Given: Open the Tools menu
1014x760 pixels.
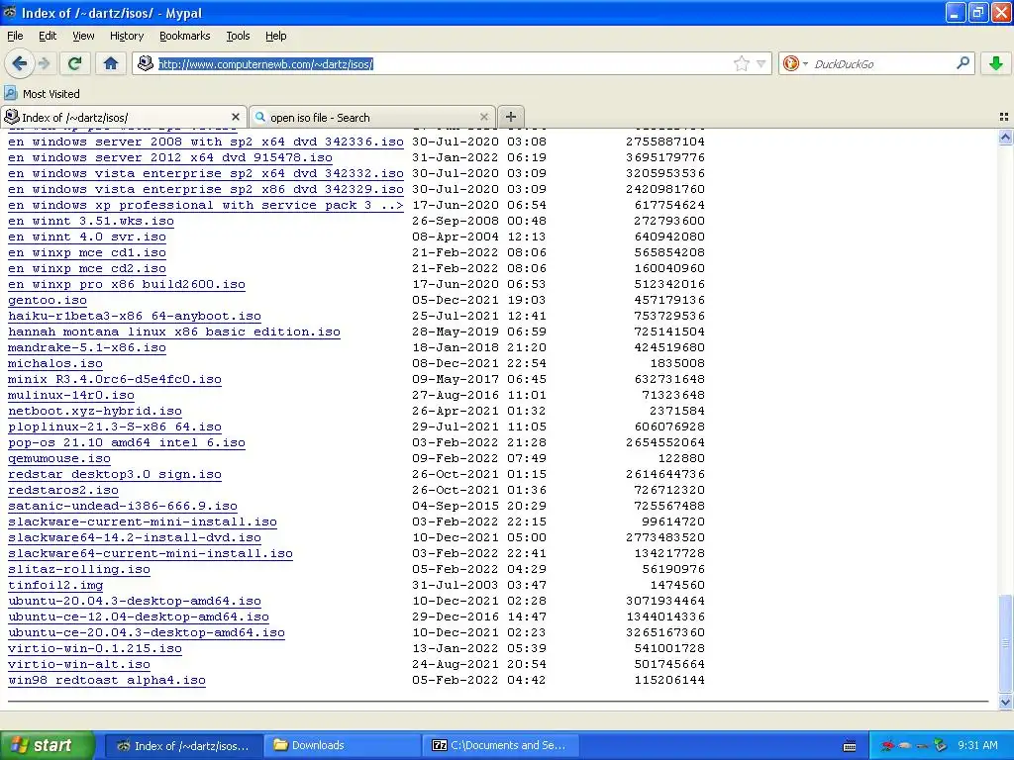Looking at the screenshot, I should 238,37.
